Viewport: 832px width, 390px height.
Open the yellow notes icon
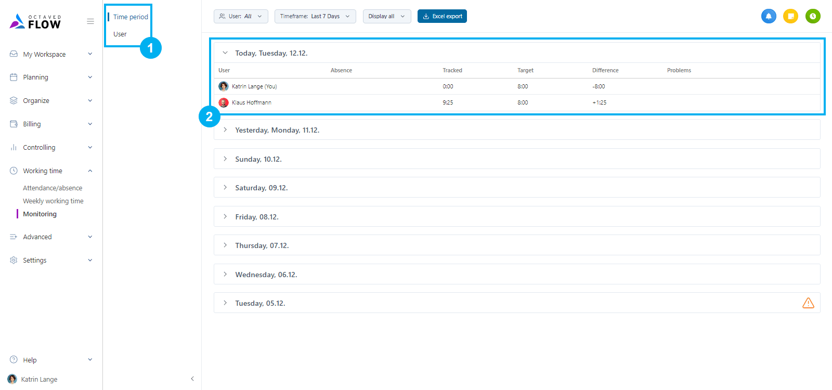pyautogui.click(x=790, y=16)
